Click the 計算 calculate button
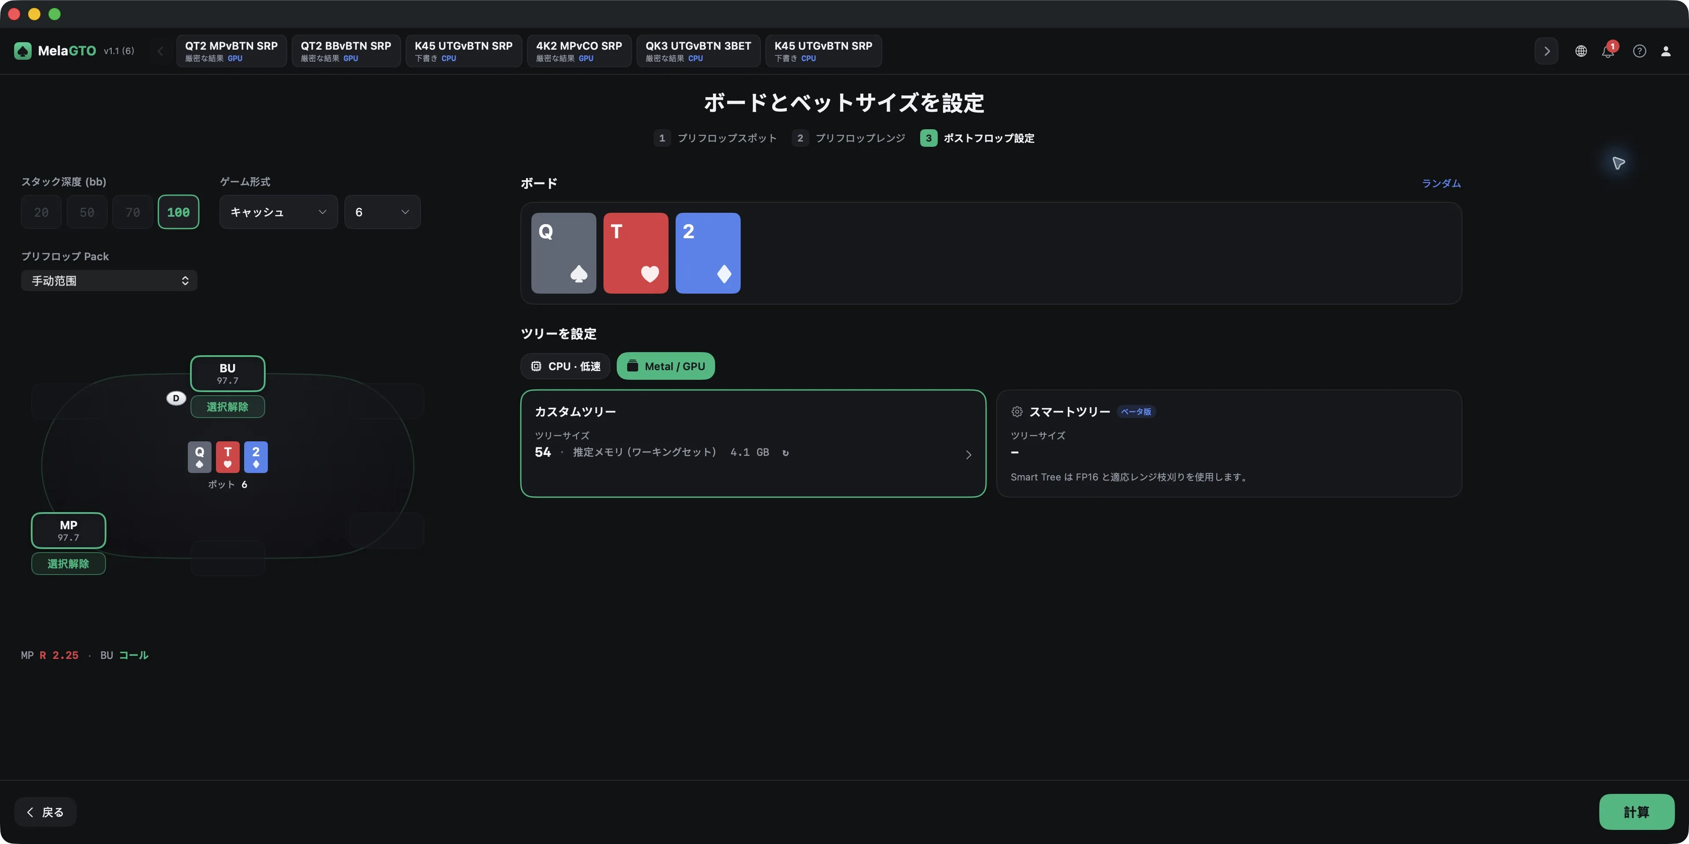This screenshot has width=1689, height=844. pos(1637,812)
